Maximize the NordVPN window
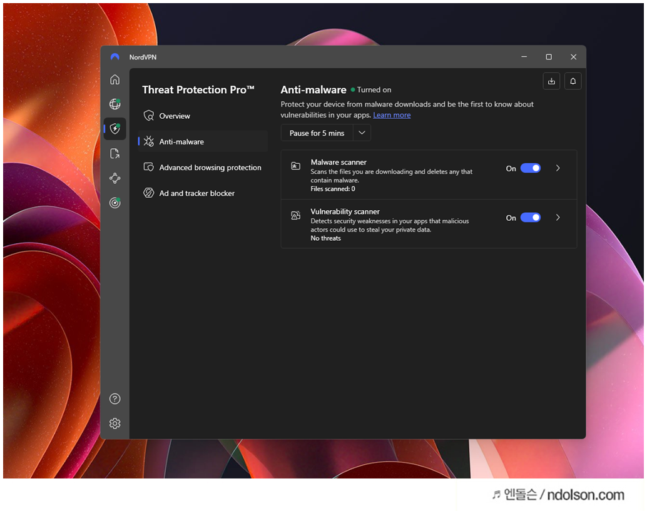Image resolution: width=647 pixels, height=511 pixels. (x=549, y=57)
